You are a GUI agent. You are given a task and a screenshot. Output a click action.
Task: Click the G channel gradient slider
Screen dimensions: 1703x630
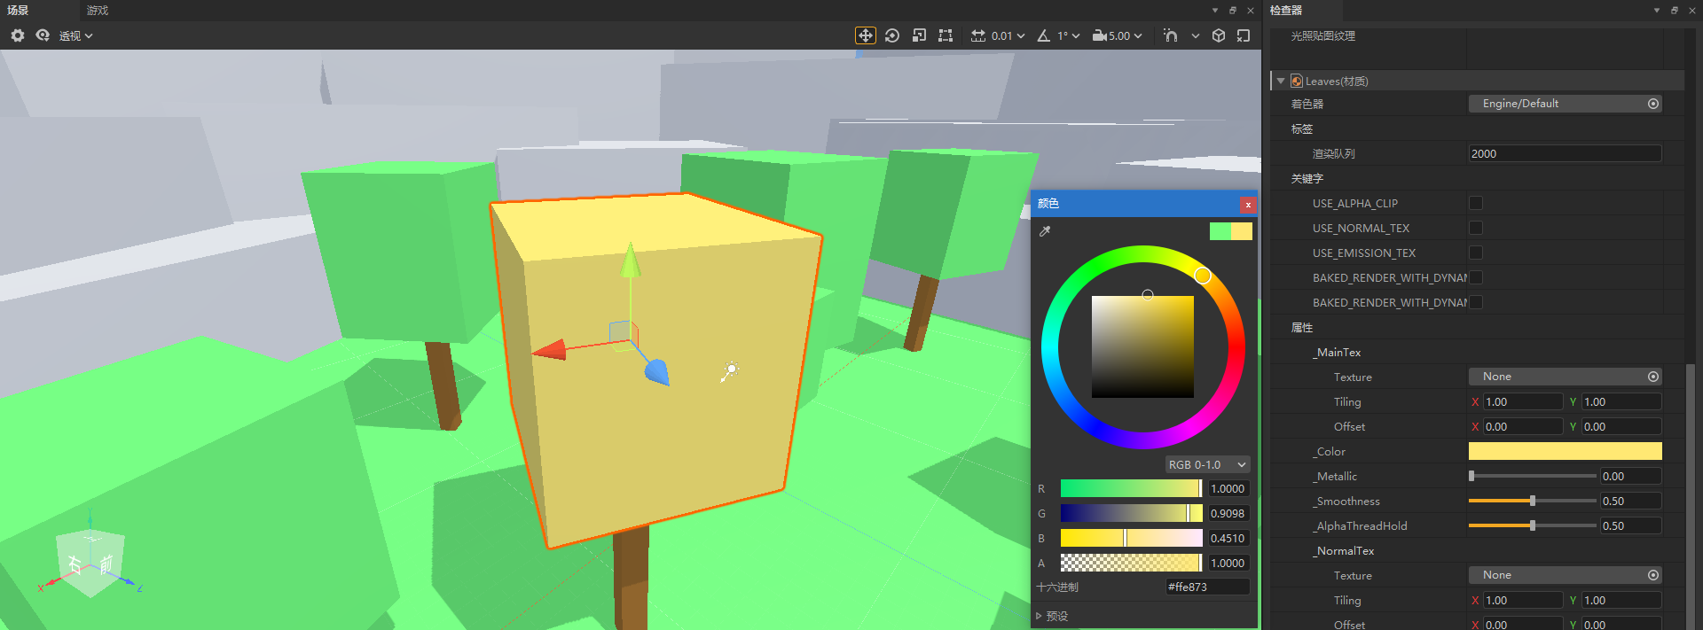[x=1132, y=513]
